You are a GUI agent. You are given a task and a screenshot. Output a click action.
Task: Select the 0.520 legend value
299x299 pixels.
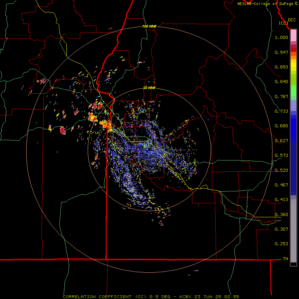[x=281, y=170]
